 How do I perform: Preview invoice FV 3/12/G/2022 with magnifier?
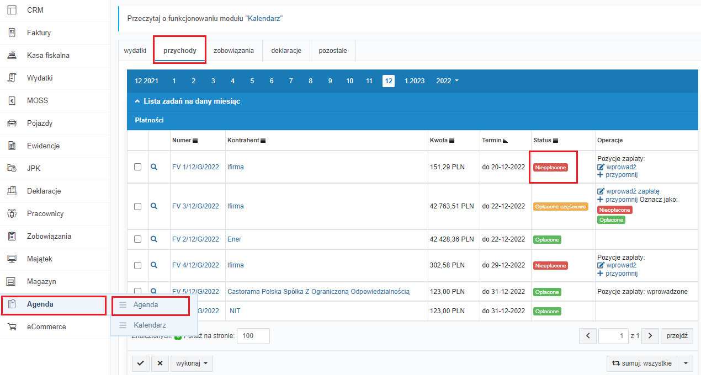(x=154, y=206)
